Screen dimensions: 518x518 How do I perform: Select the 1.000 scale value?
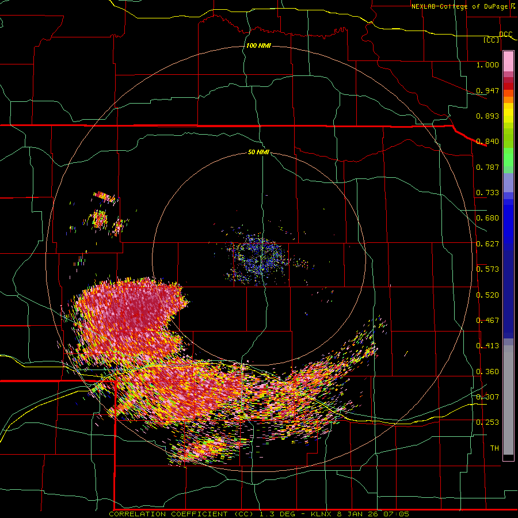point(487,64)
